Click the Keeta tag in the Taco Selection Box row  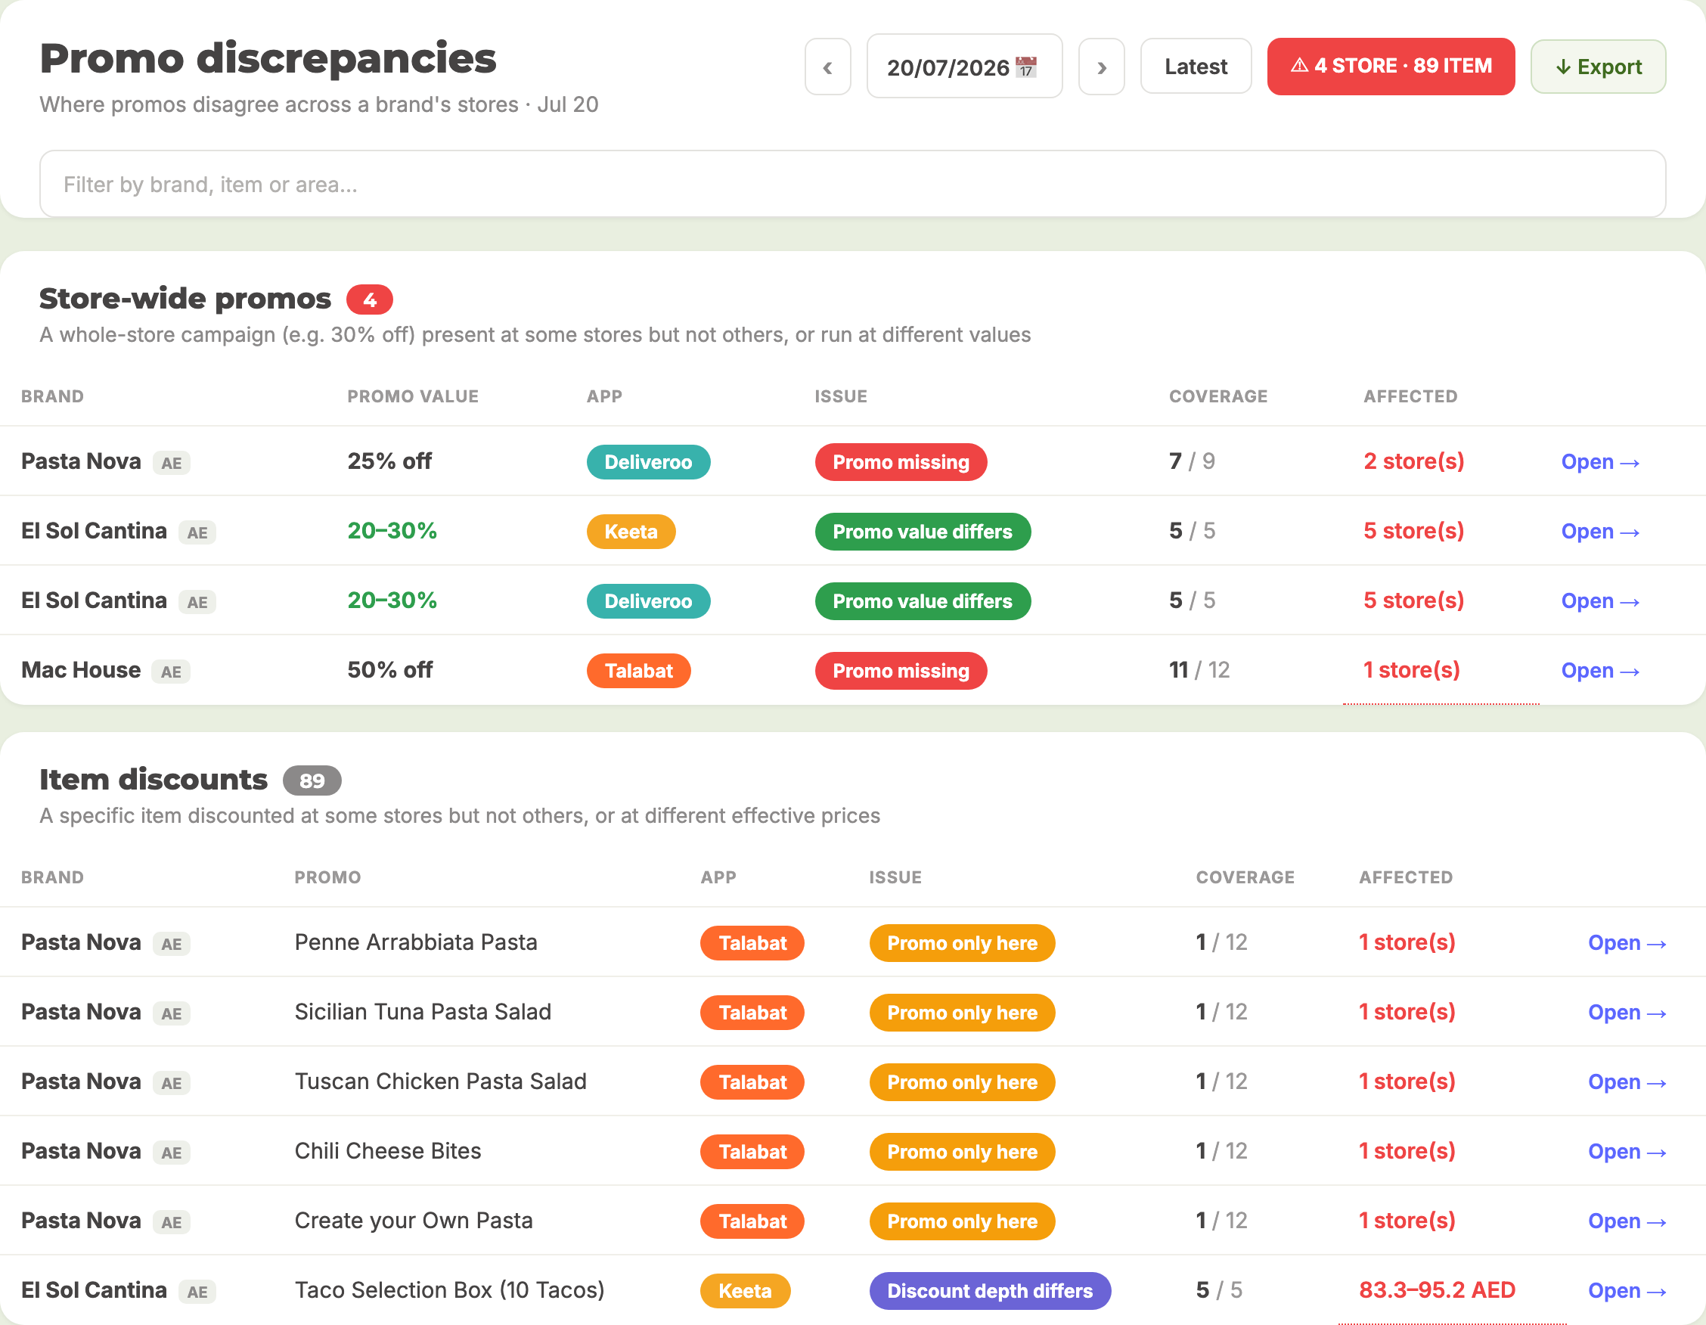(x=745, y=1291)
